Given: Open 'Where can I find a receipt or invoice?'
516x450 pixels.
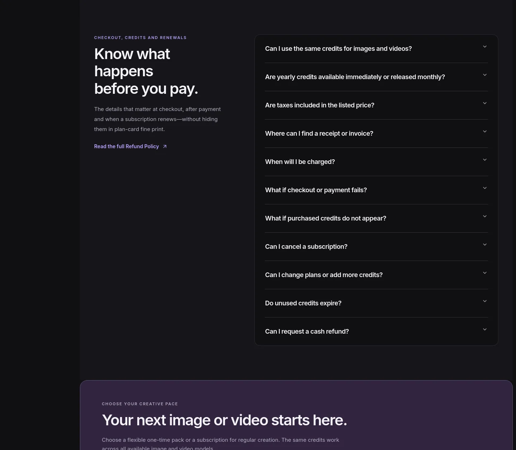Looking at the screenshot, I should [x=376, y=134].
